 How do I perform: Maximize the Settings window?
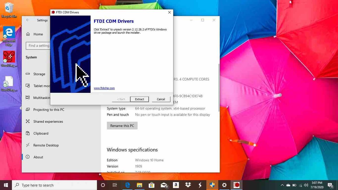pyautogui.click(x=203, y=20)
